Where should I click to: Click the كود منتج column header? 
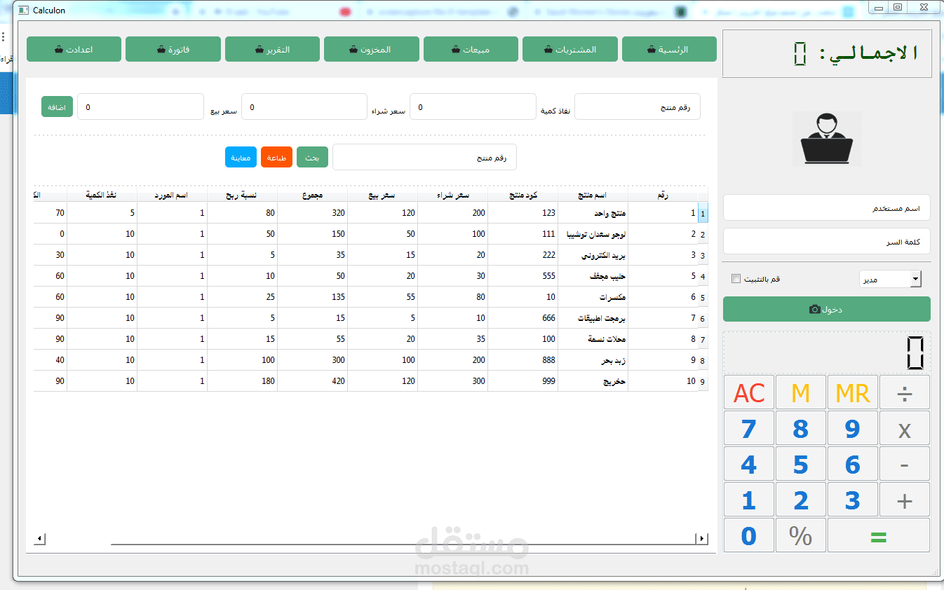pos(522,195)
